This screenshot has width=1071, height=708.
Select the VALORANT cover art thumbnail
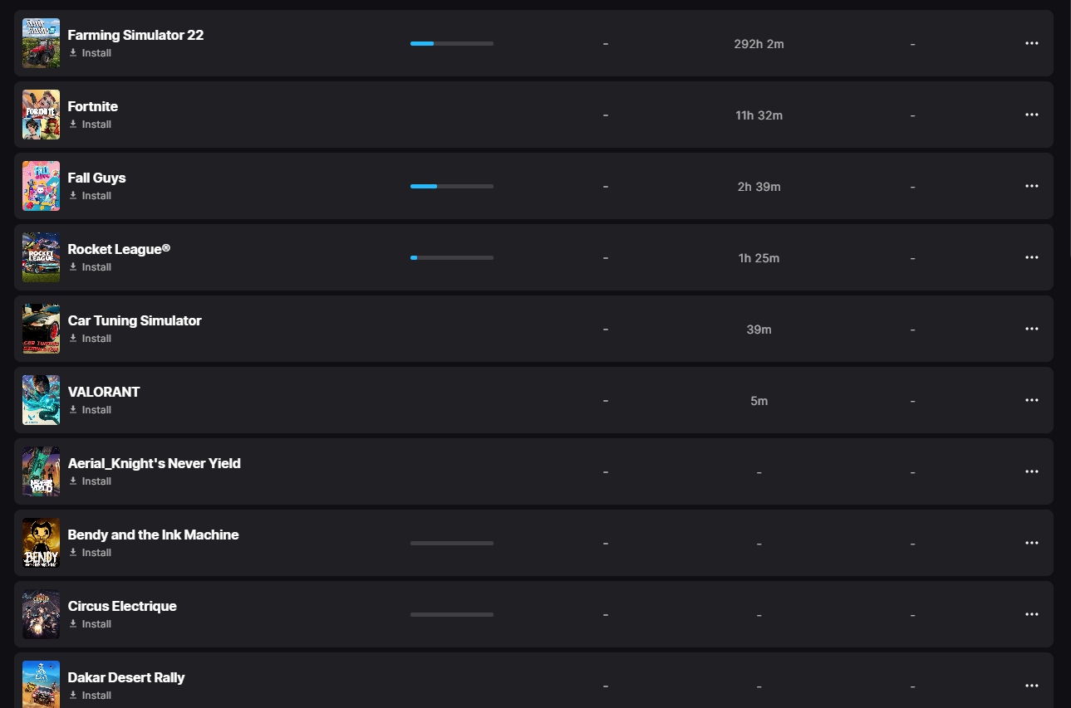(x=41, y=400)
